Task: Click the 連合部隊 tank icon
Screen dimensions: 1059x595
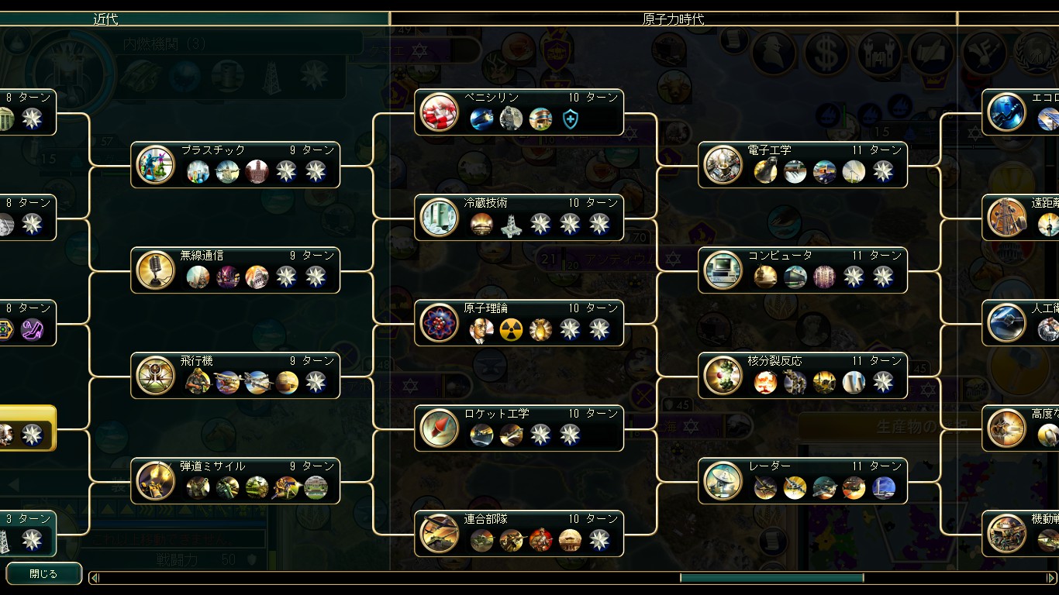Action: pos(440,534)
